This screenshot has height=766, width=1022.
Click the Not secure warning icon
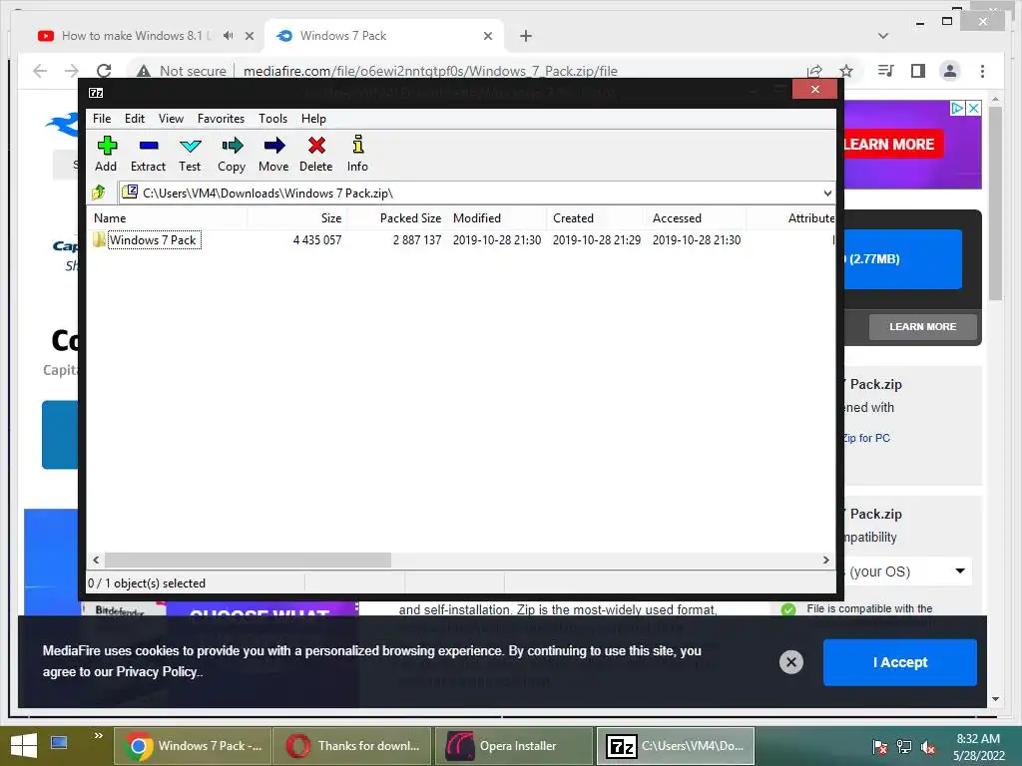(144, 71)
